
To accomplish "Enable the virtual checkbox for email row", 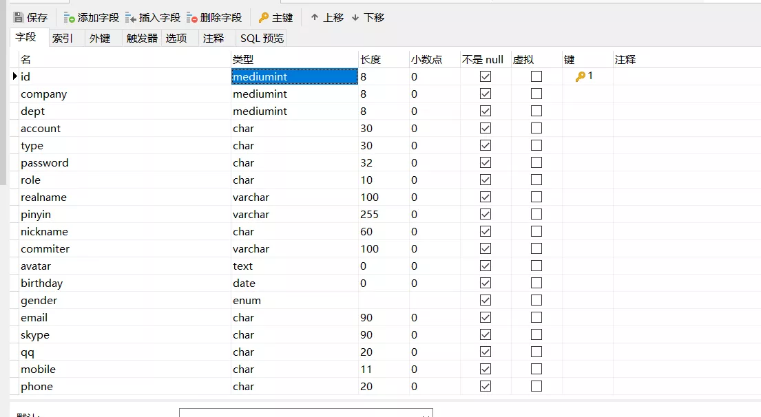I will coord(536,318).
